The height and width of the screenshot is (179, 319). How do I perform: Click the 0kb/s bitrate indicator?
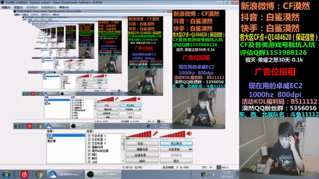pyautogui.click(x=223, y=167)
